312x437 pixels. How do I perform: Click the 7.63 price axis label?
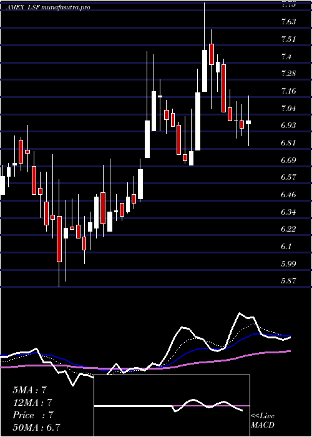click(288, 21)
